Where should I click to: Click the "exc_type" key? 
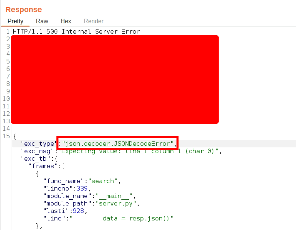pos(39,144)
